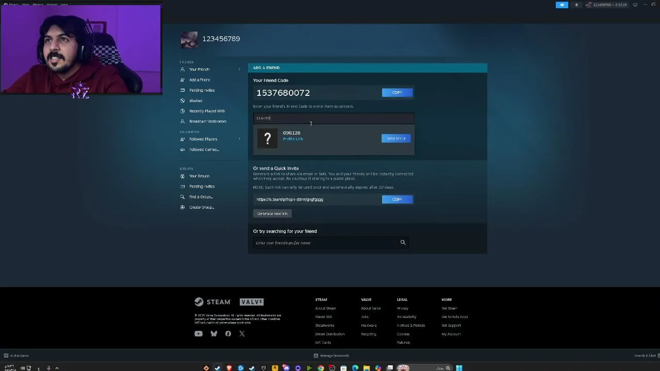Open Get Steam footer link
The image size is (660, 371).
[450, 309]
